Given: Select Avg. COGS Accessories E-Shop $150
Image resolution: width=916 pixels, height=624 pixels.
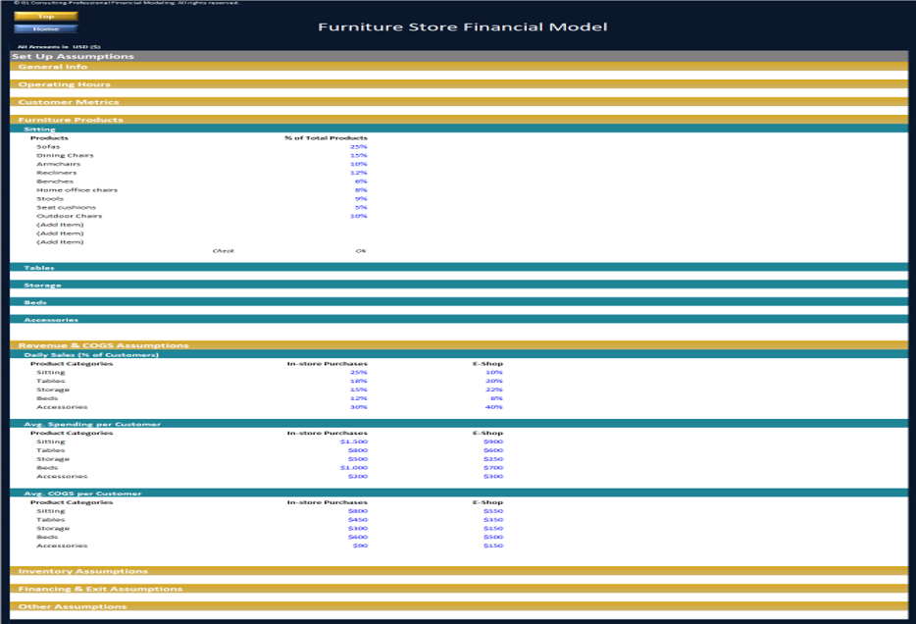Looking at the screenshot, I should pos(493,546).
